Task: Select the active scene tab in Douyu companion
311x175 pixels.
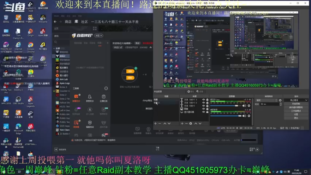Action: (x=100, y=43)
